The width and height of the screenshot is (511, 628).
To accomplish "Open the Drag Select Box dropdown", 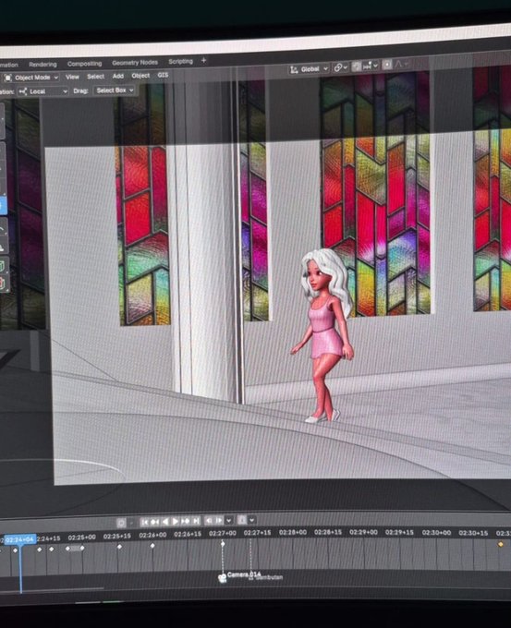I will [x=115, y=91].
